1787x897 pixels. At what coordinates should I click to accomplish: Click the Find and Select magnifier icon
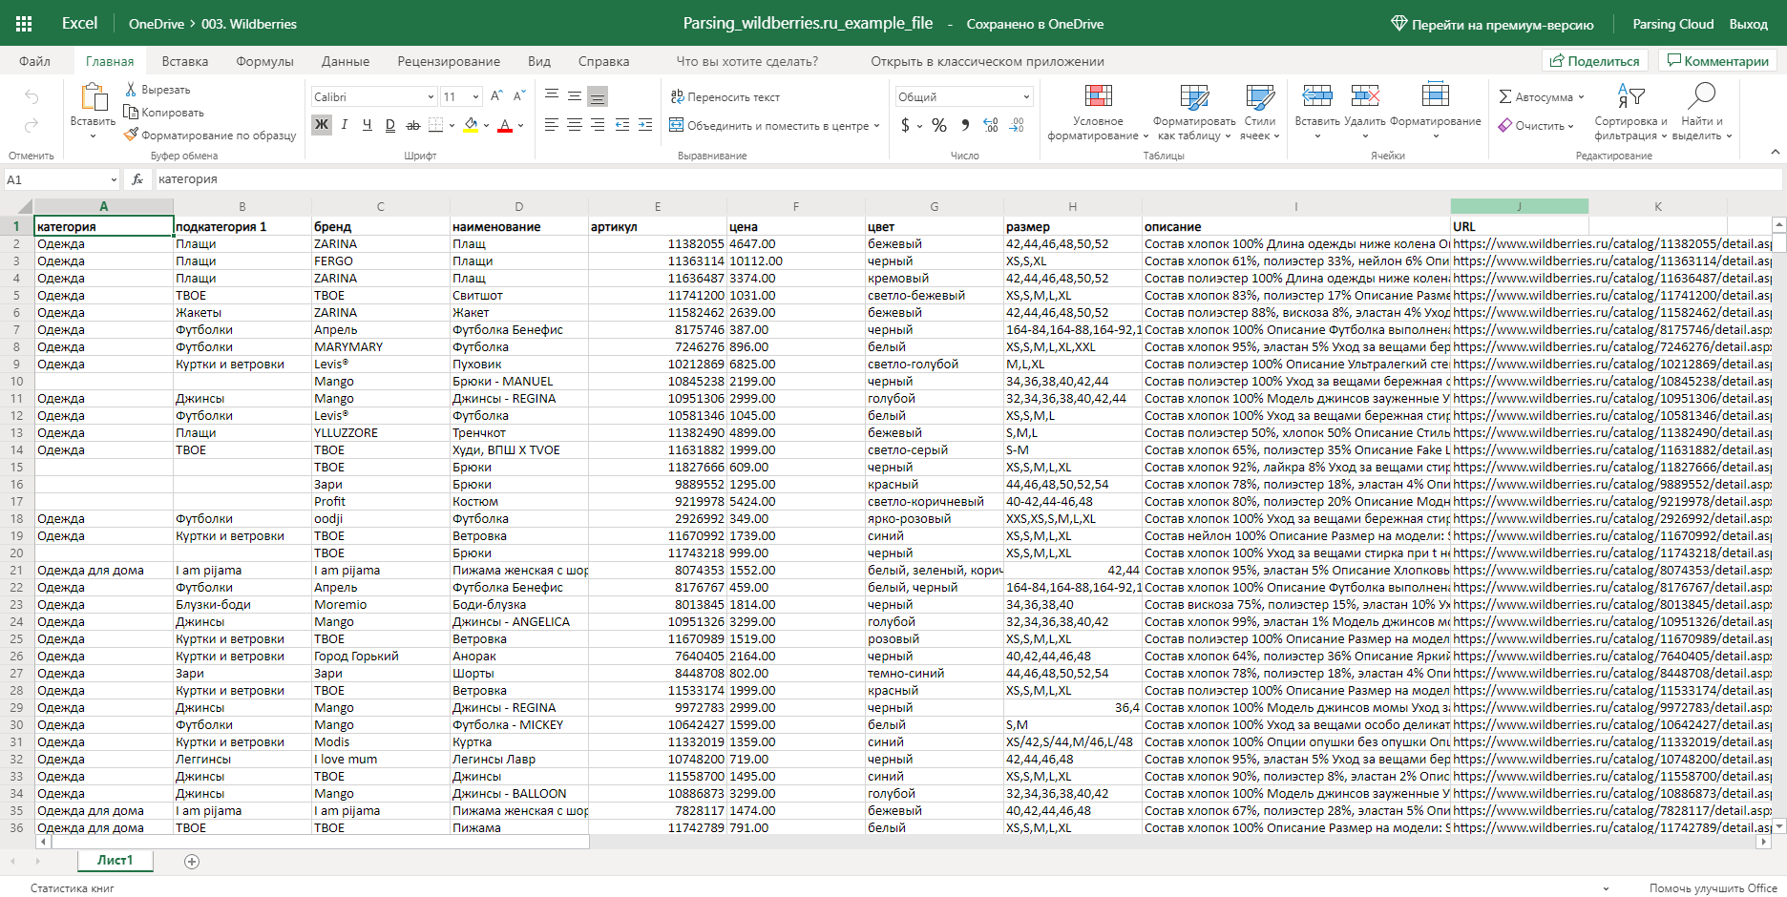(1701, 96)
